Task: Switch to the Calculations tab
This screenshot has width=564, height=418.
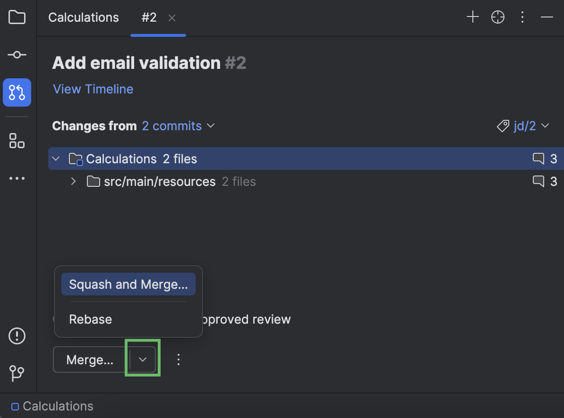Action: 83,17
